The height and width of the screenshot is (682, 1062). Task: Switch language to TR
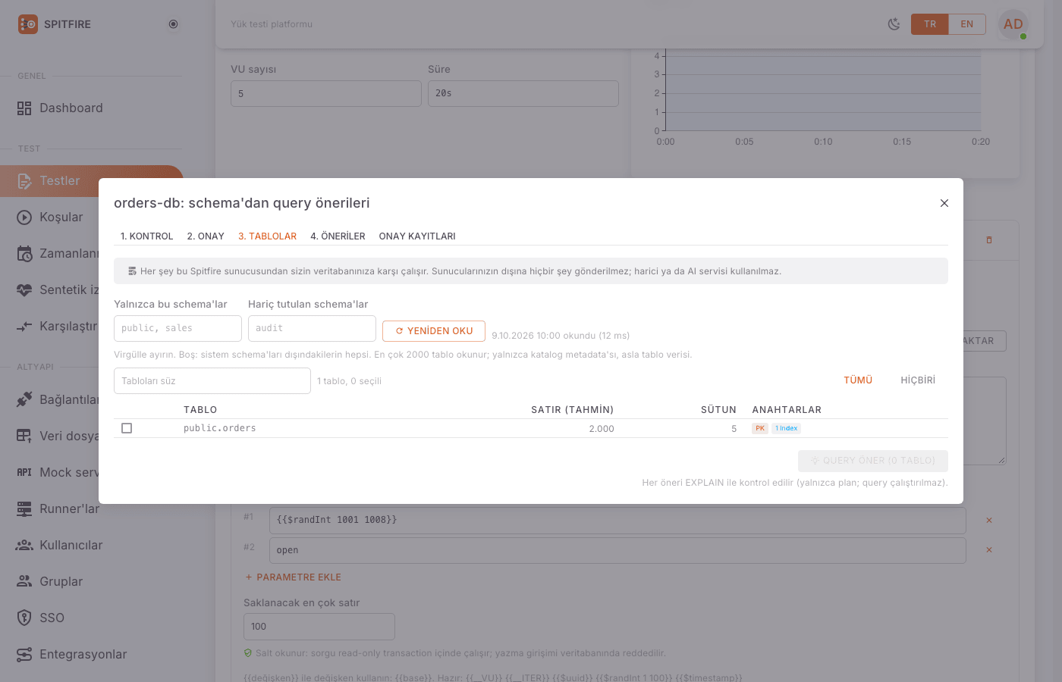click(930, 24)
